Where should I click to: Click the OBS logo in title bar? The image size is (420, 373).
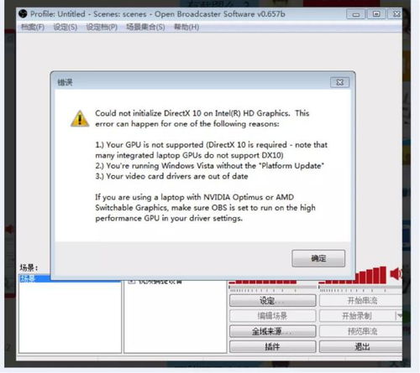click(x=23, y=13)
